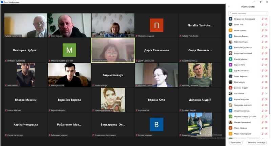Image resolution: width=271 pixels, height=146 pixels.
Task: Select Павло Волощенко tile with П avatar
Action: tap(157, 25)
